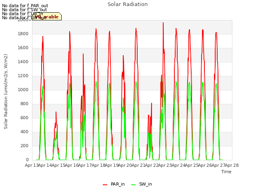Click the red PAR_in legend swatch

(105, 185)
